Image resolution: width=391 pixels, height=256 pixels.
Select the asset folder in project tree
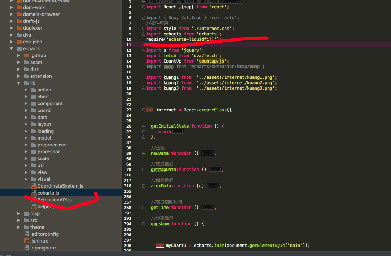click(37, 62)
